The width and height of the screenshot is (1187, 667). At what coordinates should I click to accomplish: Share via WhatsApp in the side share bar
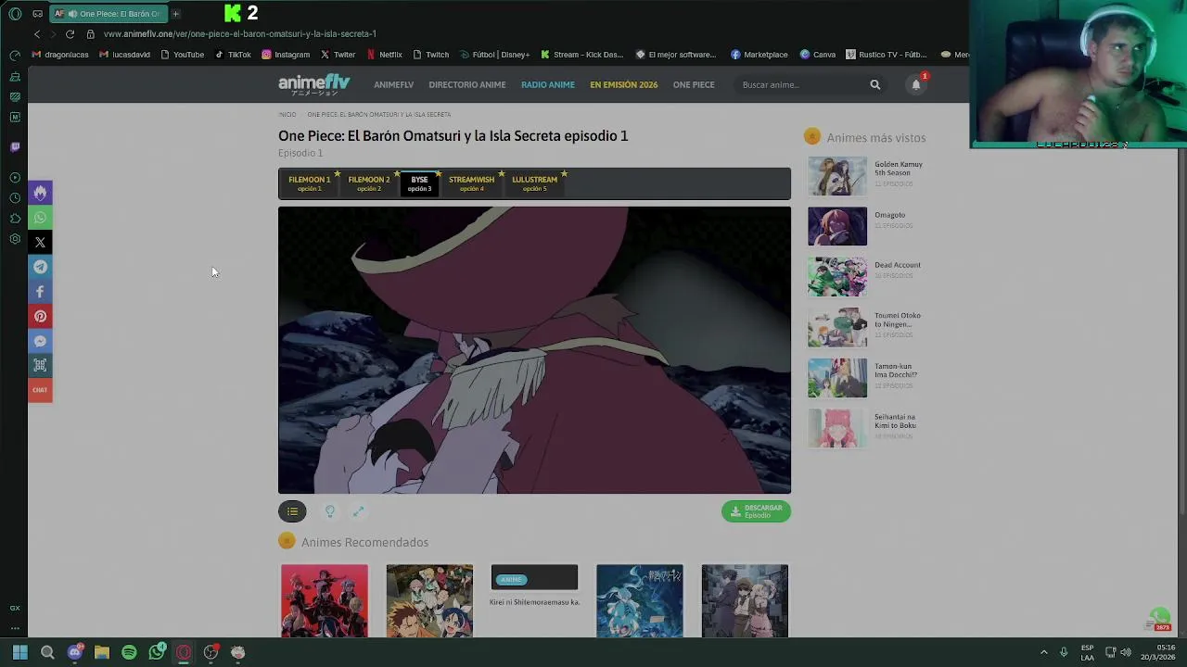(x=40, y=218)
